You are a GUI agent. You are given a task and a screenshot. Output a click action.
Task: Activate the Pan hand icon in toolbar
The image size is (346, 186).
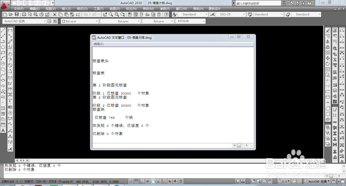pos(105,14)
